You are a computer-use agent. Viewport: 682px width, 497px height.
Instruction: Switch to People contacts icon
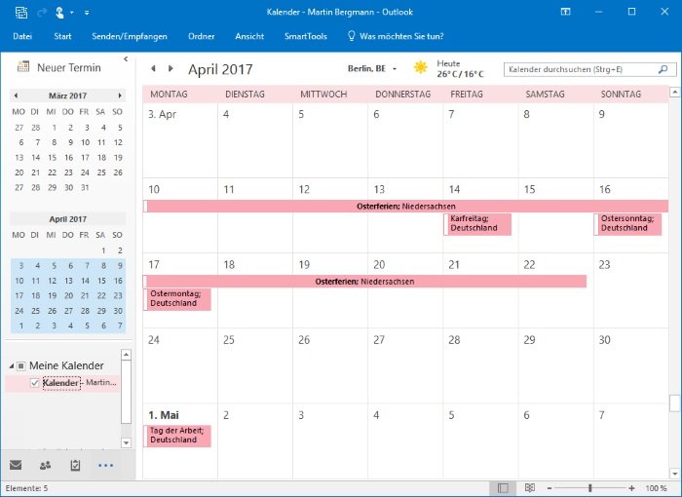click(x=45, y=465)
